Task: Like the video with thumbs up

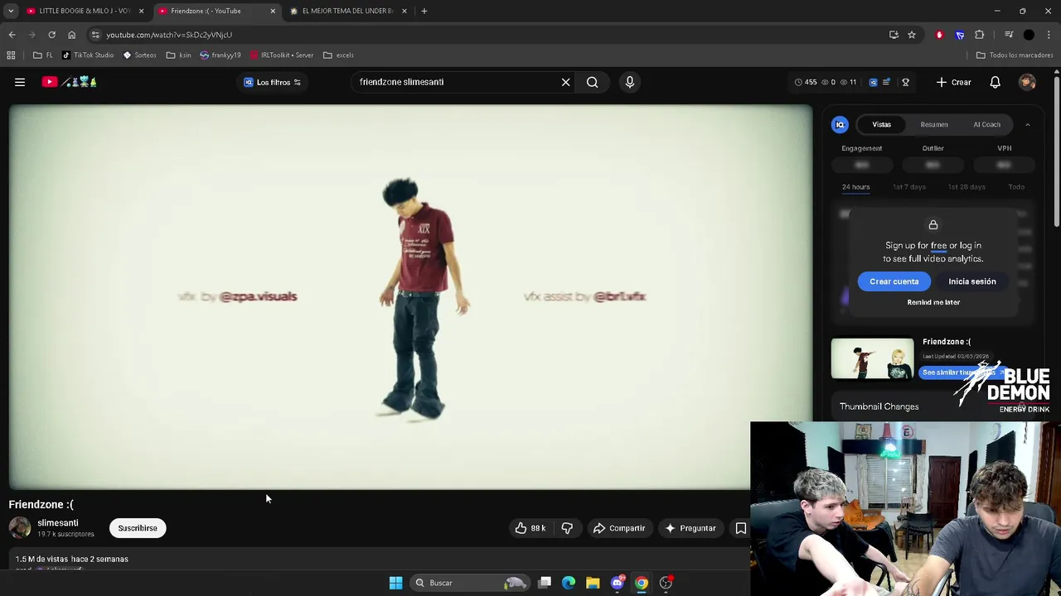Action: 530,528
